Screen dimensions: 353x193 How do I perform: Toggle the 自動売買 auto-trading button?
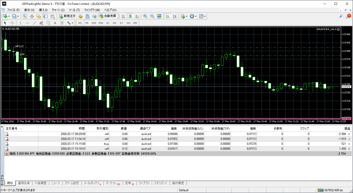108,16
